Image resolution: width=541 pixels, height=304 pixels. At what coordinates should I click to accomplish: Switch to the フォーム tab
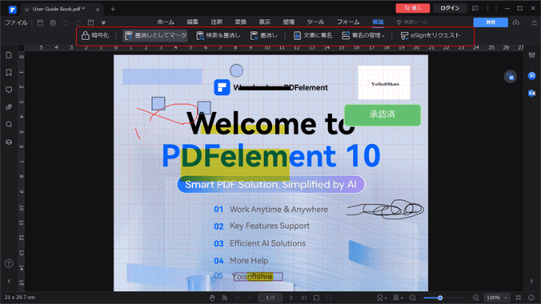348,22
